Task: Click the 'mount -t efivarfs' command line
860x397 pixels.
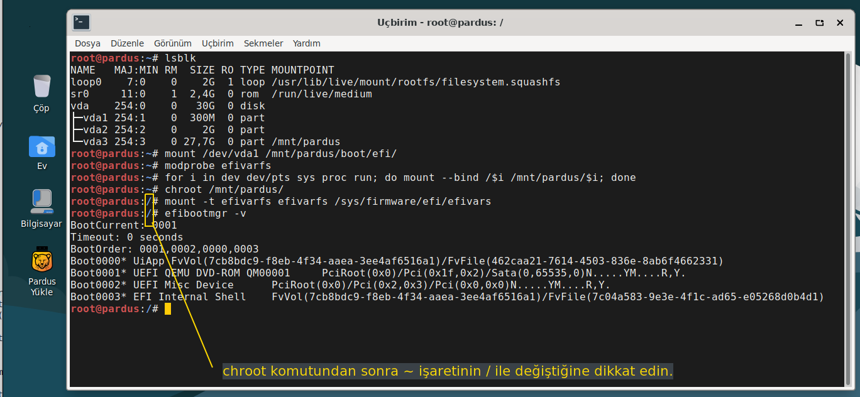Action: pos(328,201)
